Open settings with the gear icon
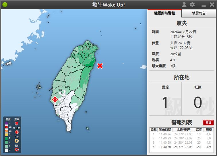Screen dimensions: 217x156 pyautogui.click(x=192, y=5)
